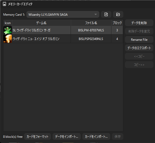Image resolution: width=155 pixels, height=143 pixels.
Task: Click the カードをインポート... button
Action: 96,136
